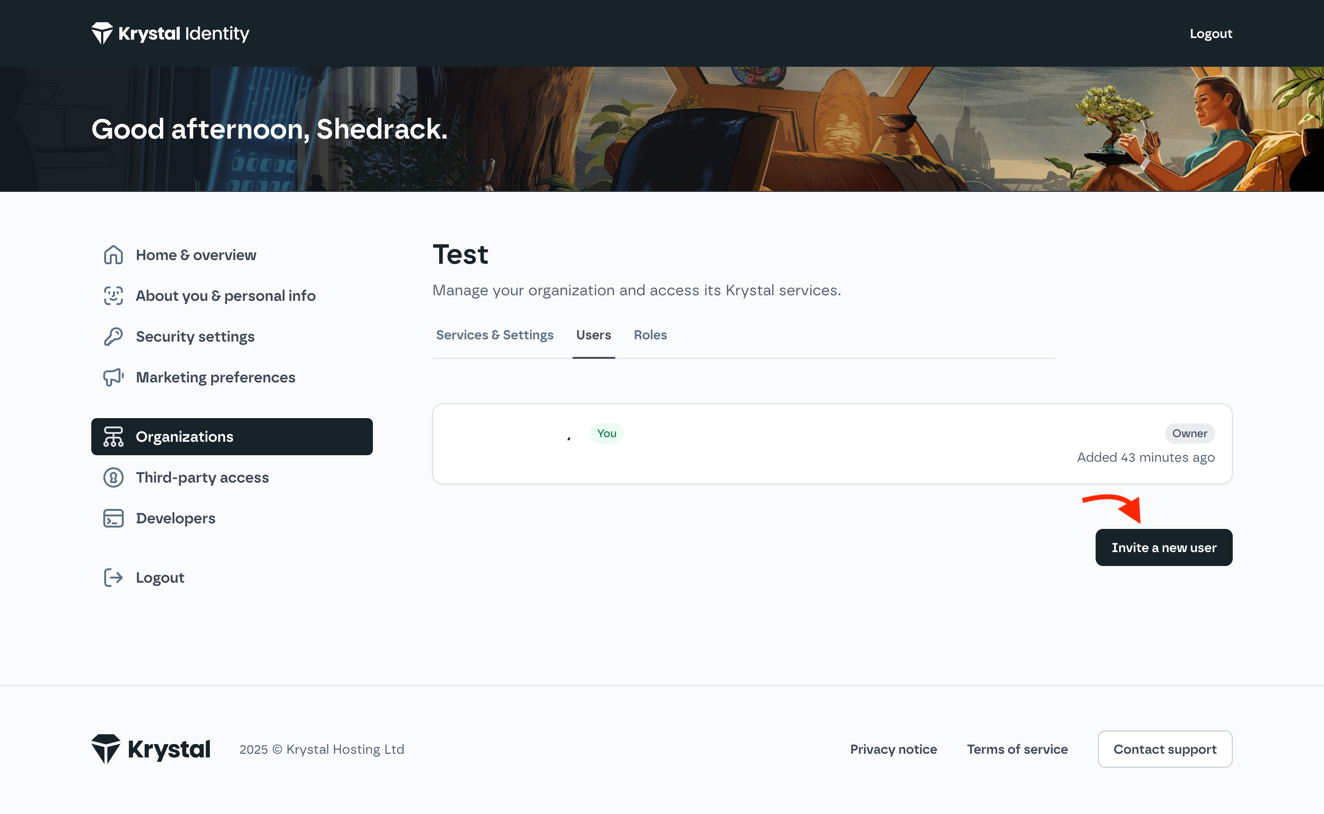1324x814 pixels.
Task: Invite a new user
Action: (x=1164, y=547)
